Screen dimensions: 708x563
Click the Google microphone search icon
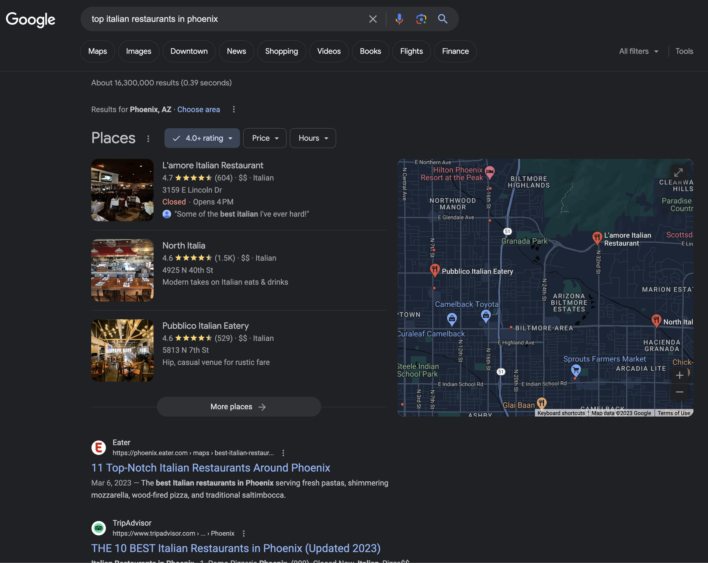tap(399, 19)
